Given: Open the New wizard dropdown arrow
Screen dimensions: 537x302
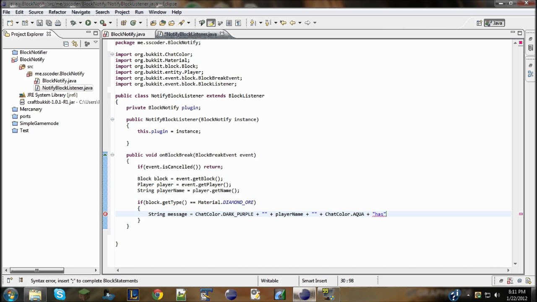Looking at the screenshot, I should [x=16, y=23].
